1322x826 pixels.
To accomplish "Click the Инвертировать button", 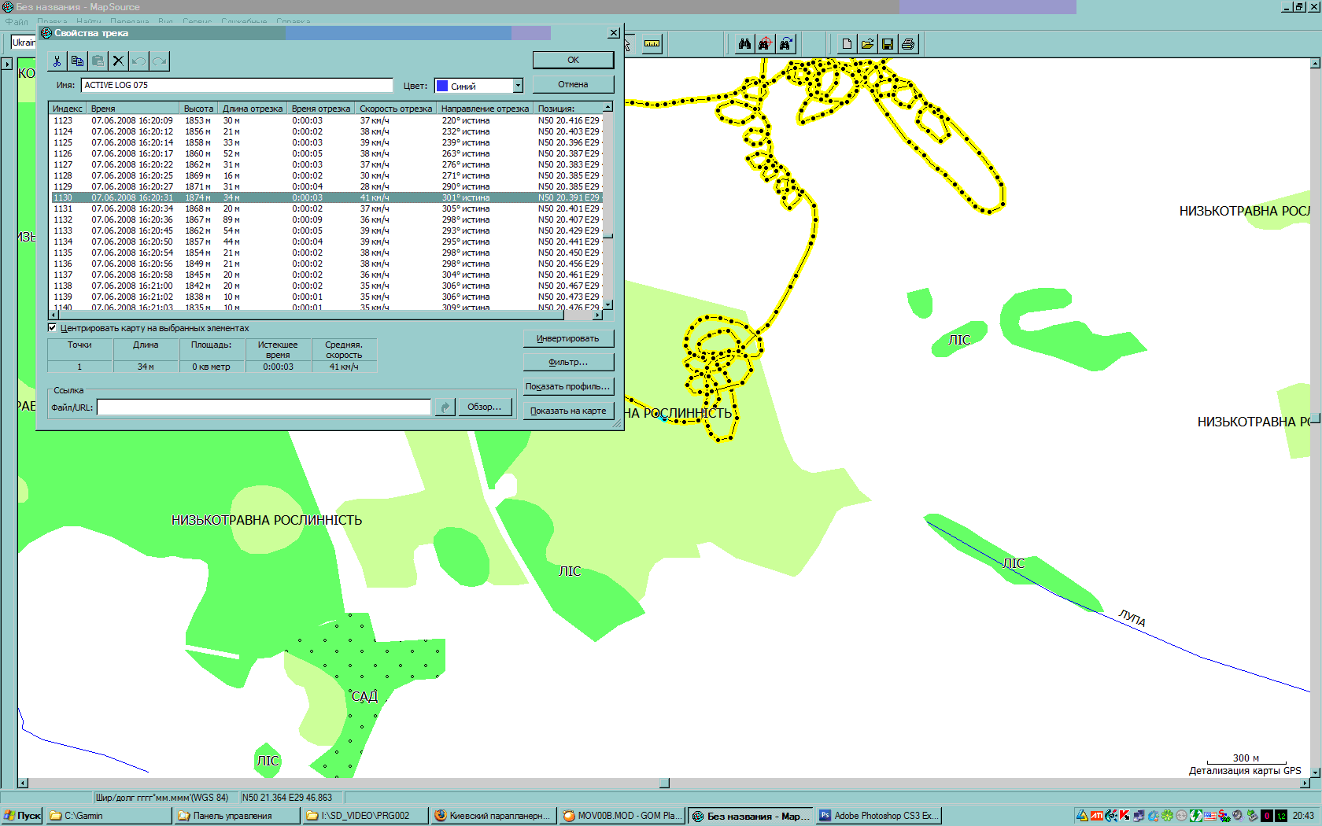I will (567, 338).
